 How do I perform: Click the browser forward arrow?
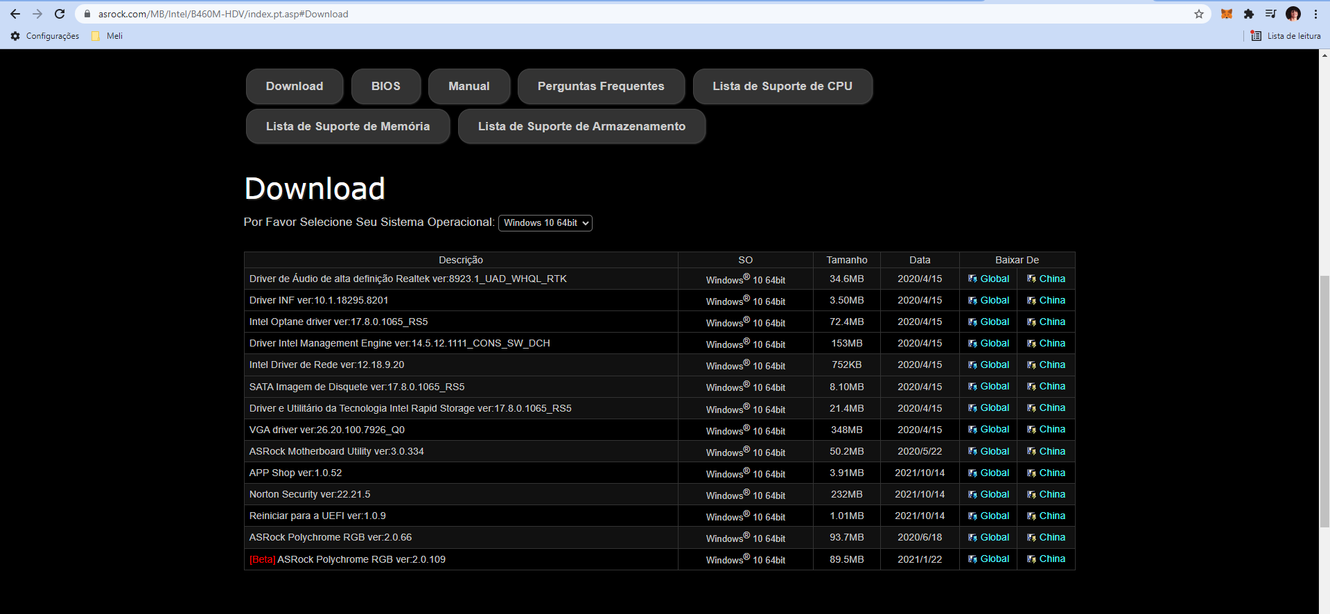37,14
